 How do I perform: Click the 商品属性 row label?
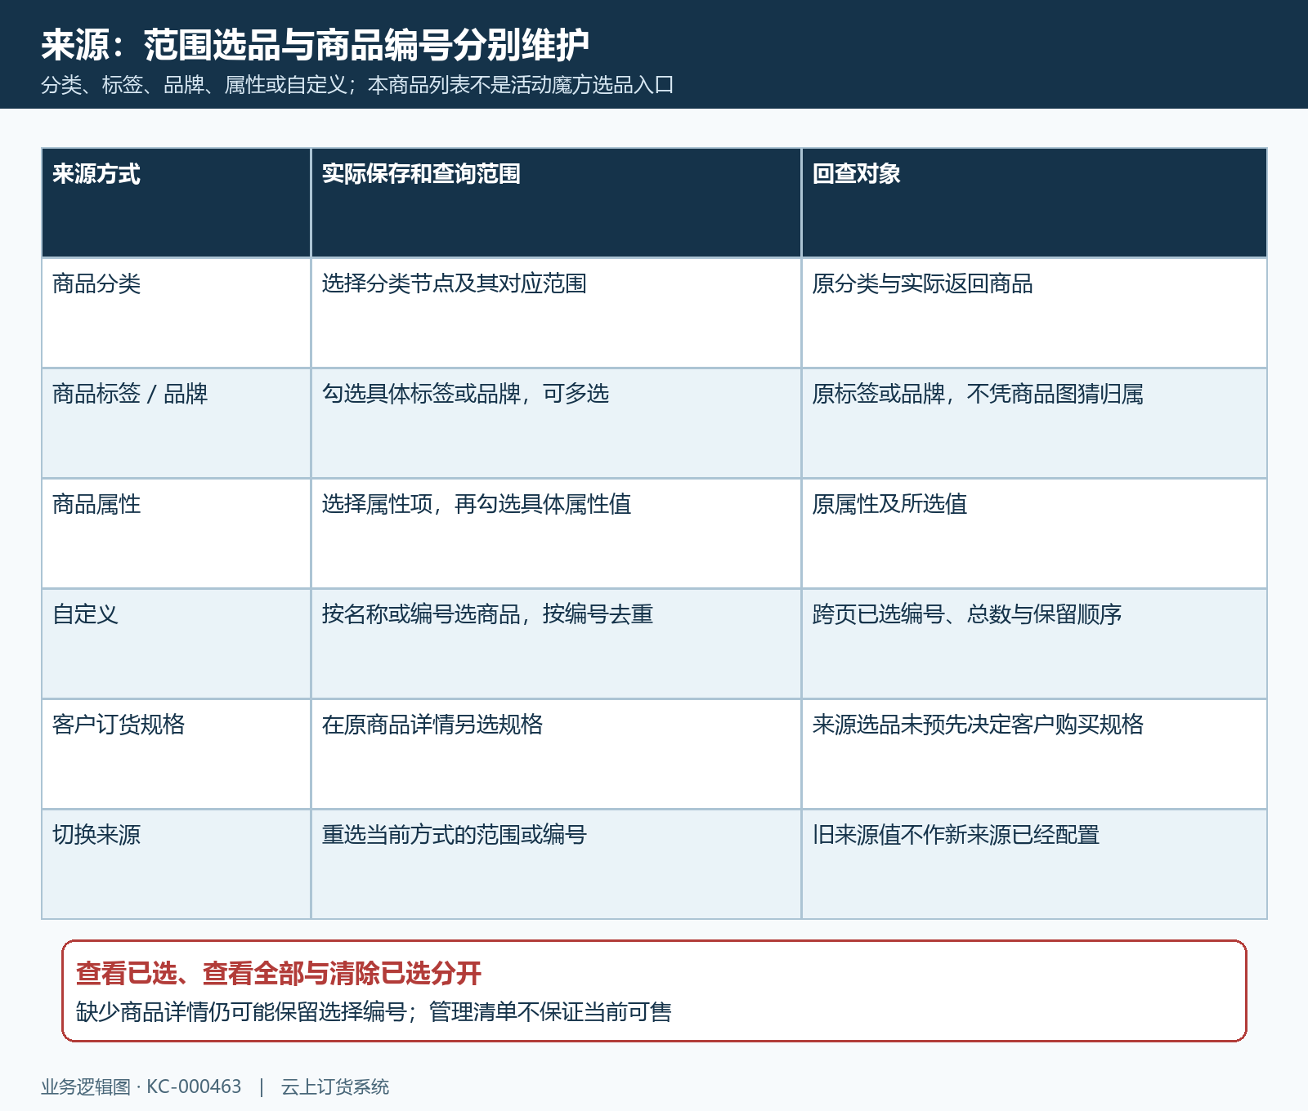(96, 505)
